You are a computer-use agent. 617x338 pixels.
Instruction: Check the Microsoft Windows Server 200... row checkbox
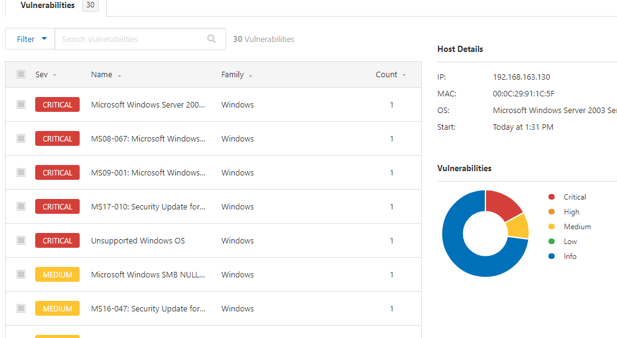pos(21,104)
